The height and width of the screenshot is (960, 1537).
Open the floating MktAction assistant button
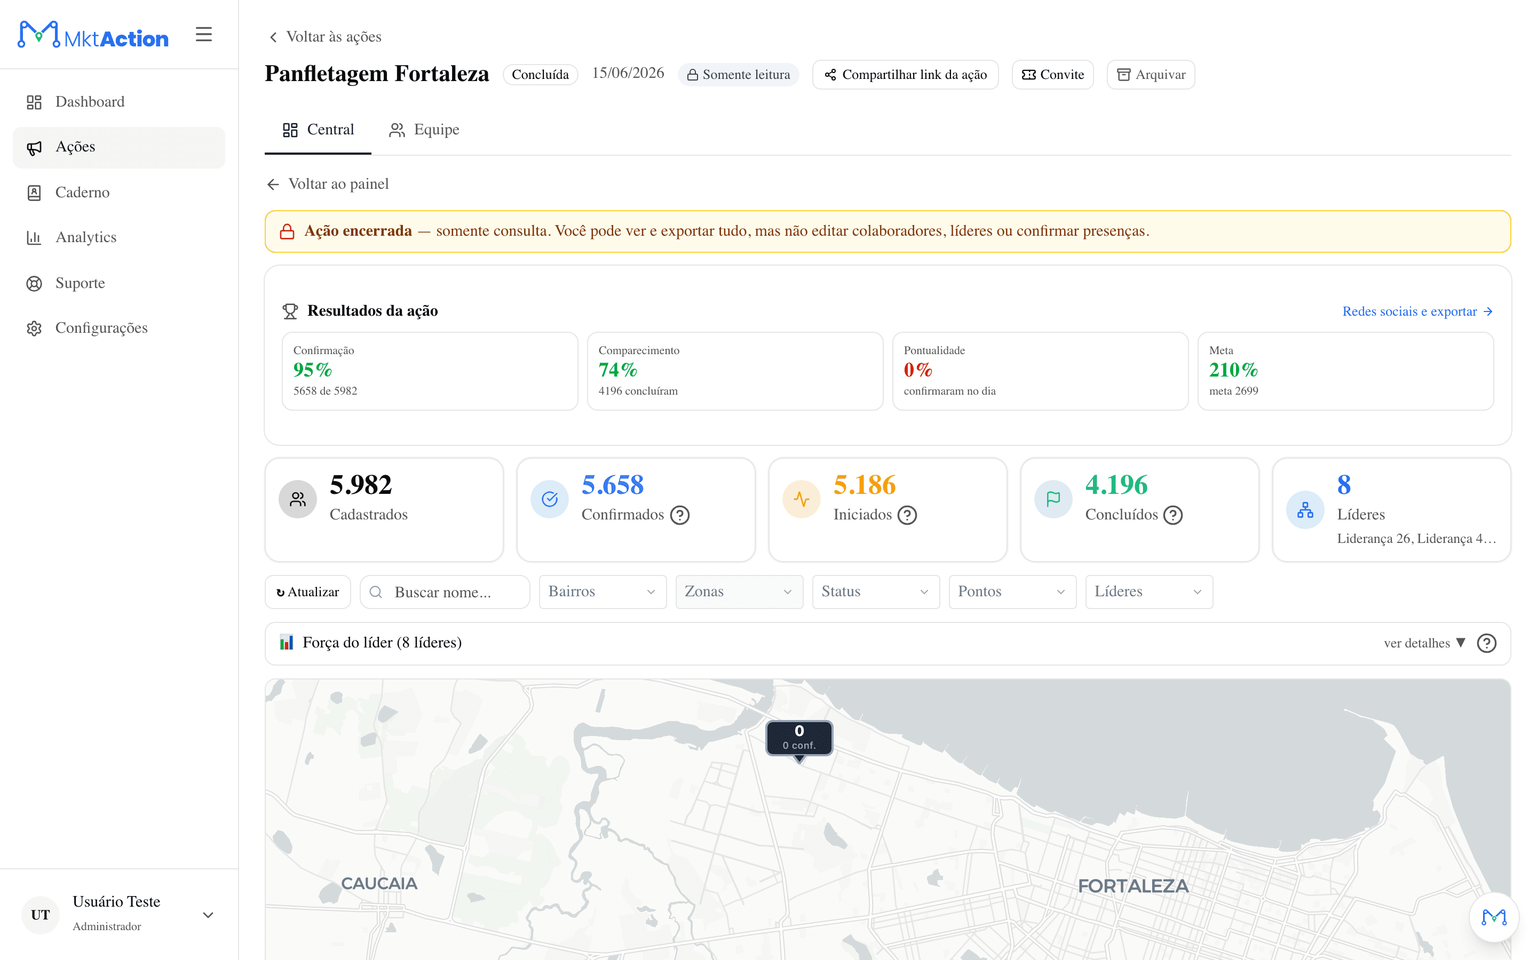pyautogui.click(x=1494, y=917)
